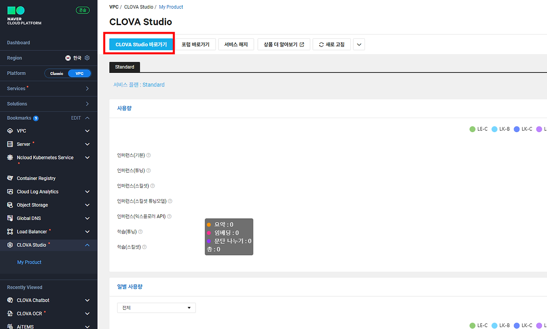Open My Product under CLOVA Studio
Screen dimensions: 547x329
coord(29,262)
